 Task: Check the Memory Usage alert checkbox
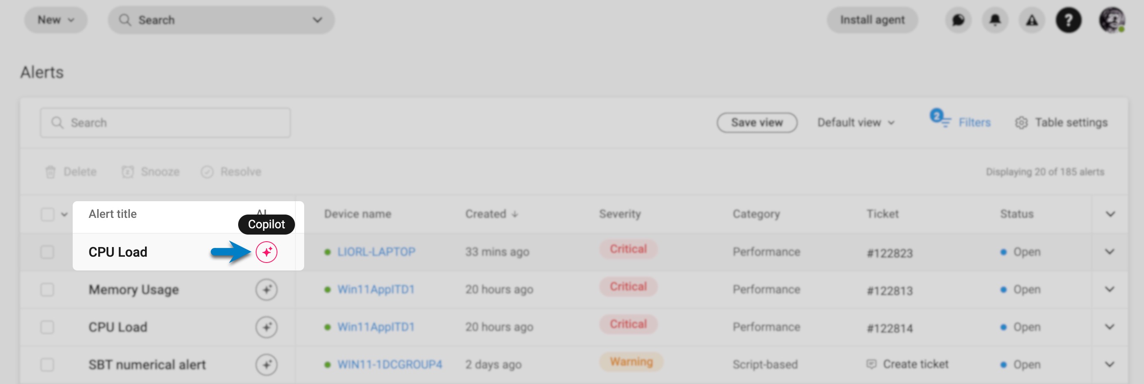tap(47, 290)
